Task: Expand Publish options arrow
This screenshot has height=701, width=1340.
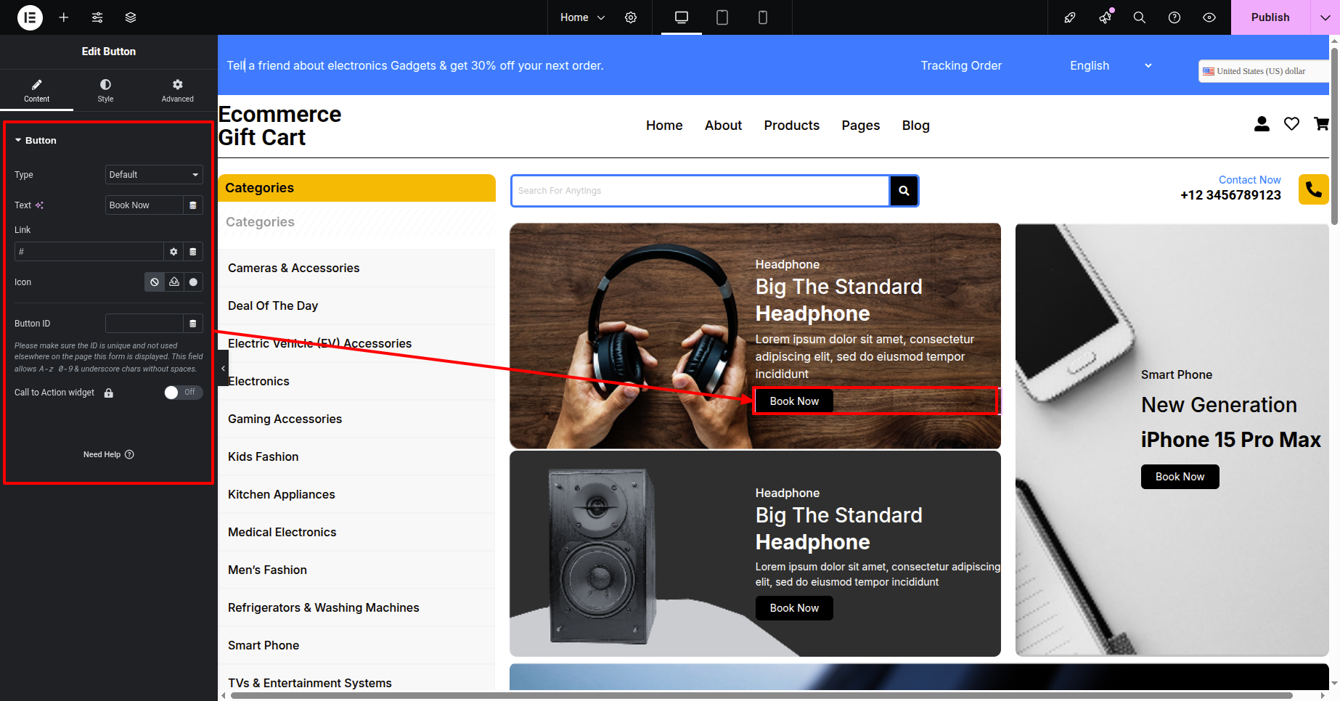Action: click(1325, 17)
